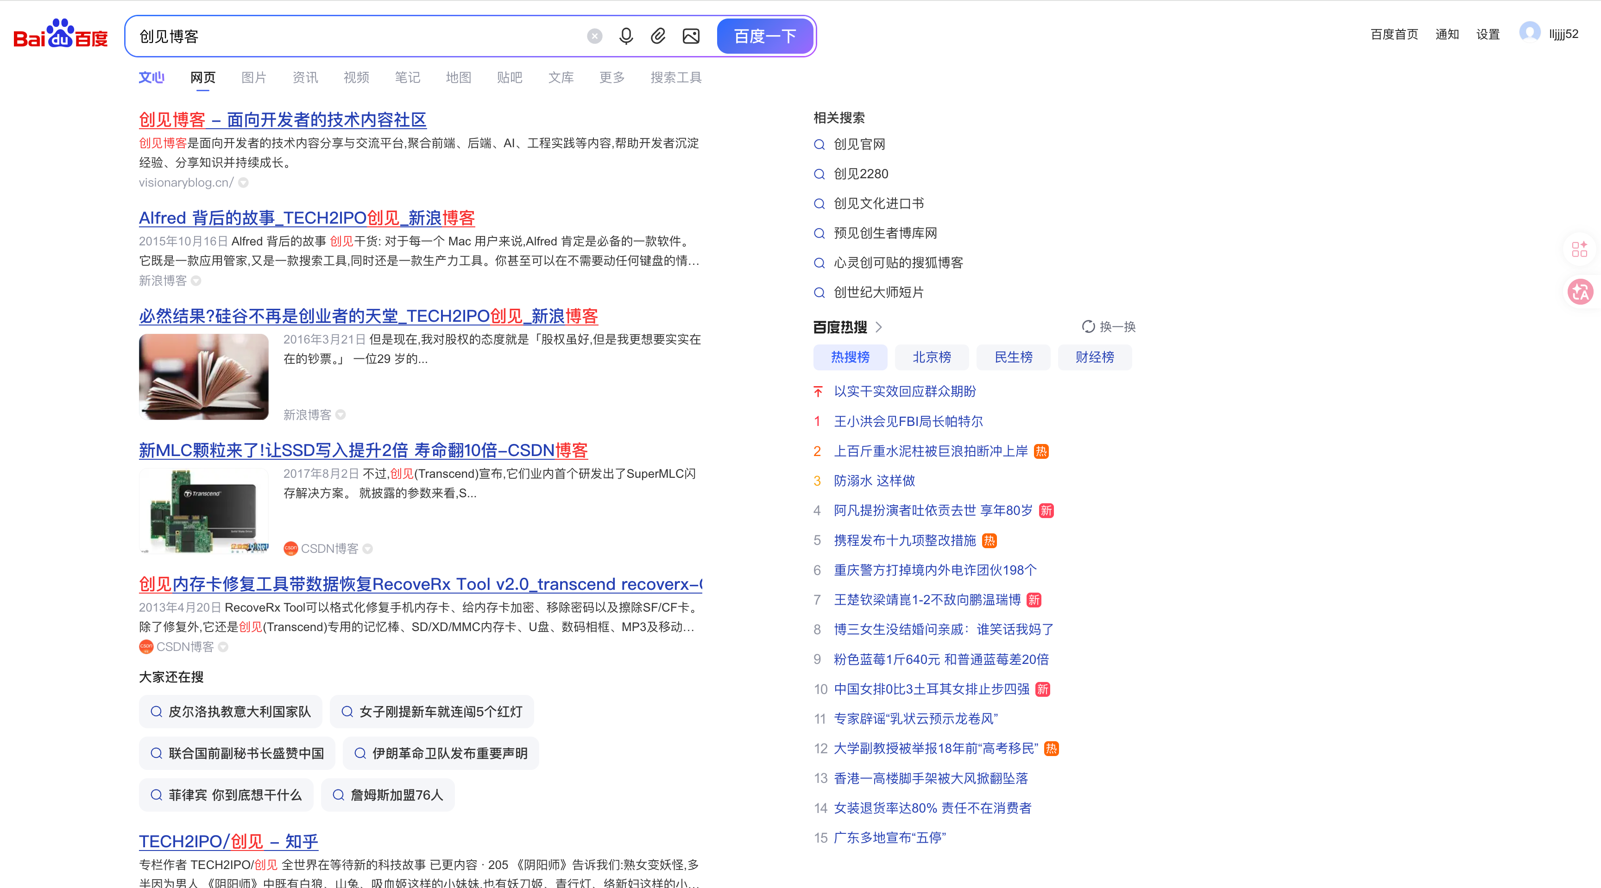Click related search 心灵创可贴的搜狐博客
Viewport: 1601px width, 888px height.
[x=898, y=263]
